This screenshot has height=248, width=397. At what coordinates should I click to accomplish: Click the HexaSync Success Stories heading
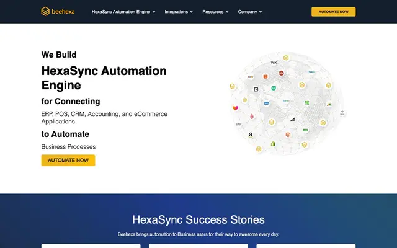coord(198,219)
